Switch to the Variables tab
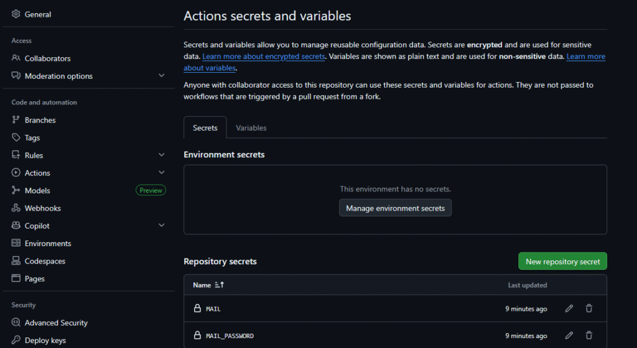The image size is (637, 348). (251, 128)
